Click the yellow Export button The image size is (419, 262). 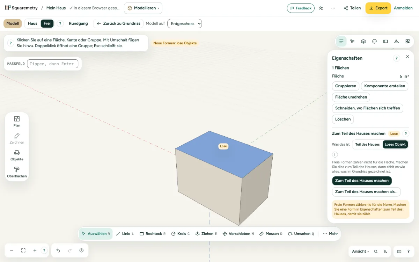[x=378, y=8]
